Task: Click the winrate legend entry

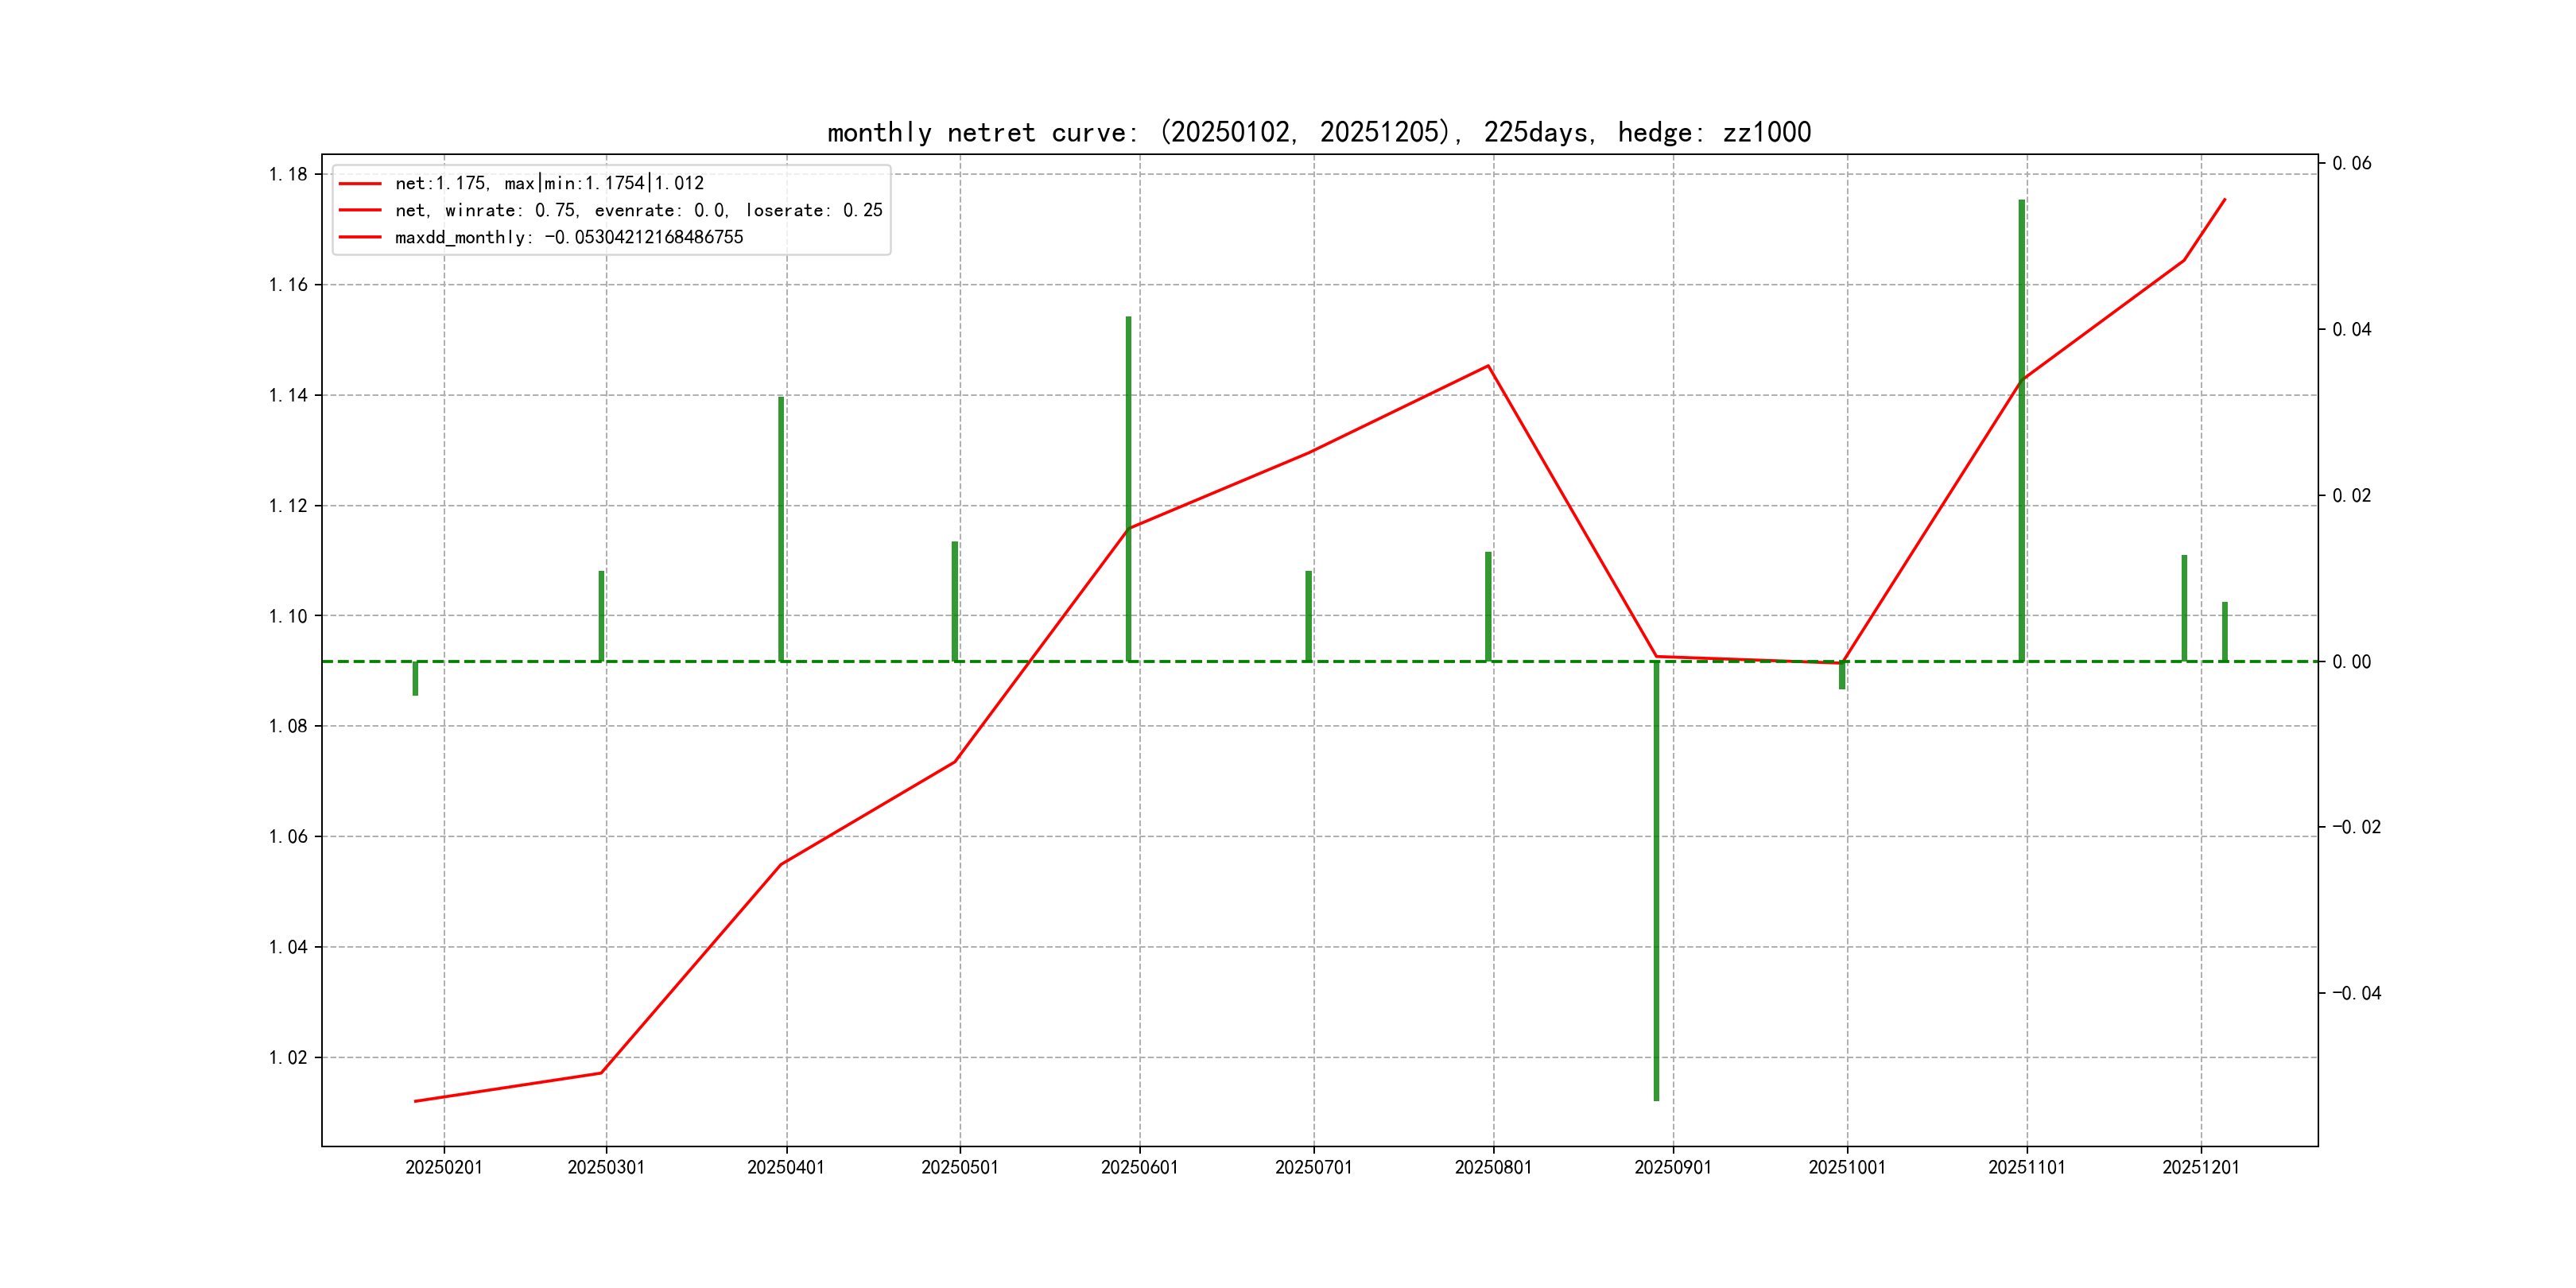Action: click(x=638, y=210)
